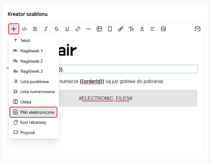Screen dimensions: 211x163
Task: Insert Lista punktowa block
Action: (34, 81)
